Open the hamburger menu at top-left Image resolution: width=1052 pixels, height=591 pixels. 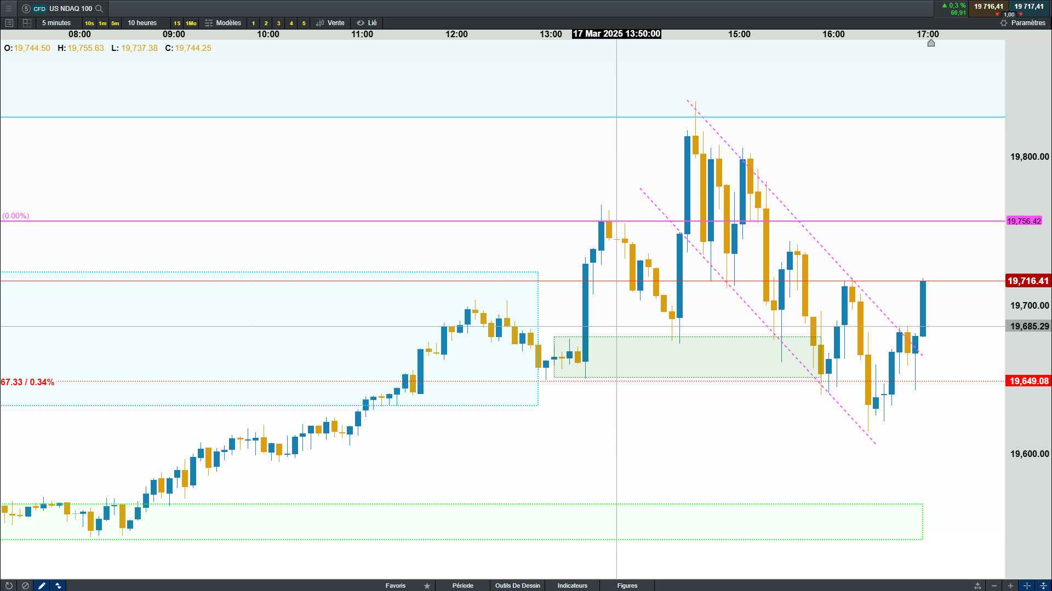pyautogui.click(x=9, y=9)
